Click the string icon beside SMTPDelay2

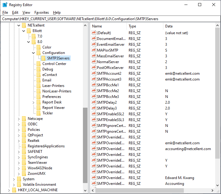(x=94, y=102)
